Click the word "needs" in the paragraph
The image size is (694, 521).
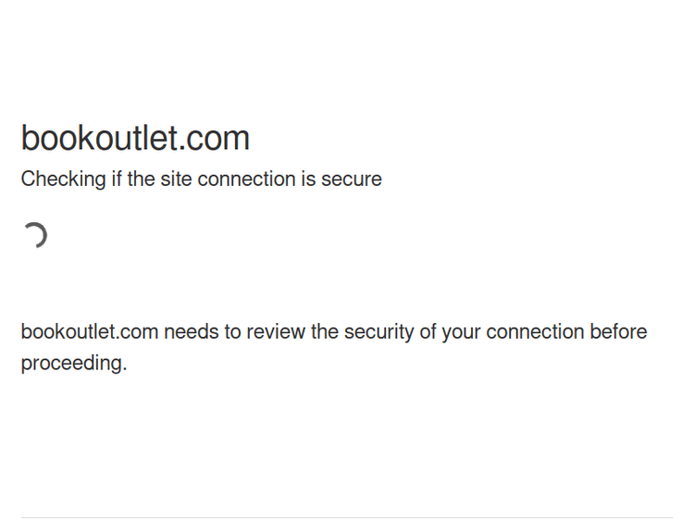click(191, 332)
